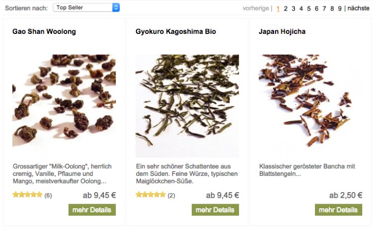Click the Japan Hojicha roasted tea photo
Image resolution: width=379 pixels, height=227 pixels.
311,101
